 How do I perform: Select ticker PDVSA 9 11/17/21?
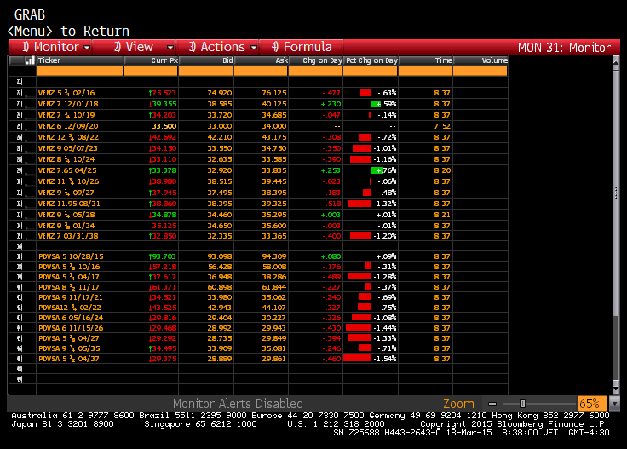(x=71, y=297)
